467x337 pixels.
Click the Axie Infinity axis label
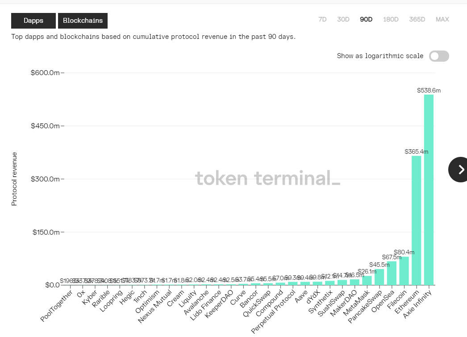(417, 304)
